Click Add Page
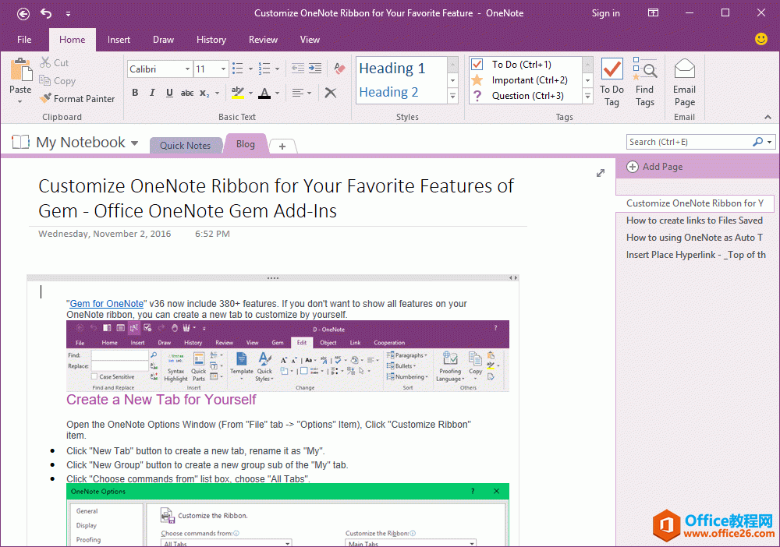The width and height of the screenshot is (780, 547). pyautogui.click(x=654, y=167)
